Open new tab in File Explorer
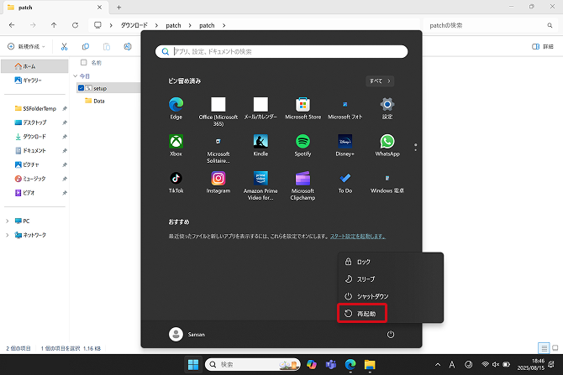Screen dimensions: 563x375 click(x=118, y=8)
